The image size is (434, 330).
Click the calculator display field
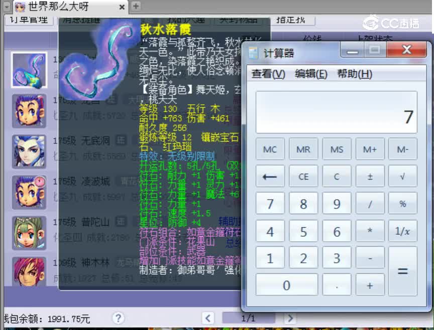(336, 112)
